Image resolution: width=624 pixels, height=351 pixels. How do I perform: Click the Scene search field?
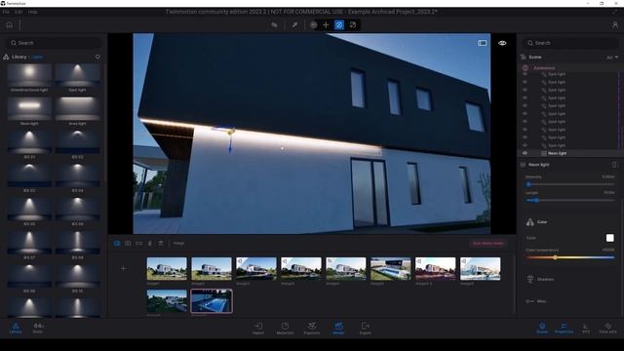(x=569, y=43)
